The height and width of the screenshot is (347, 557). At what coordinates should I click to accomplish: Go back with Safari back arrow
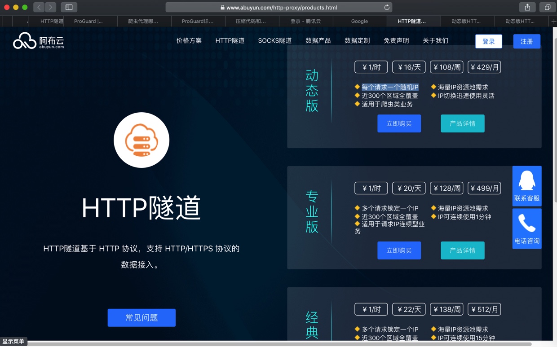click(39, 7)
